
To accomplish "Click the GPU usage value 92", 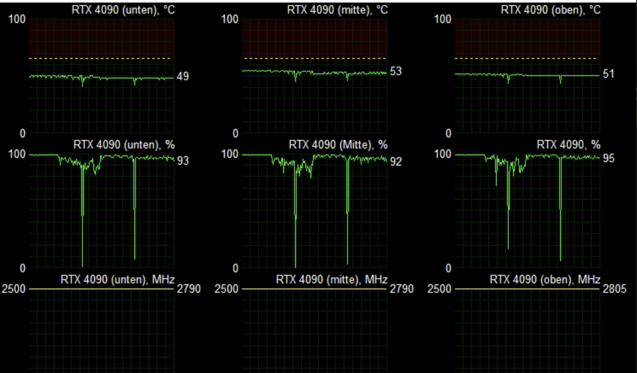I will [396, 162].
